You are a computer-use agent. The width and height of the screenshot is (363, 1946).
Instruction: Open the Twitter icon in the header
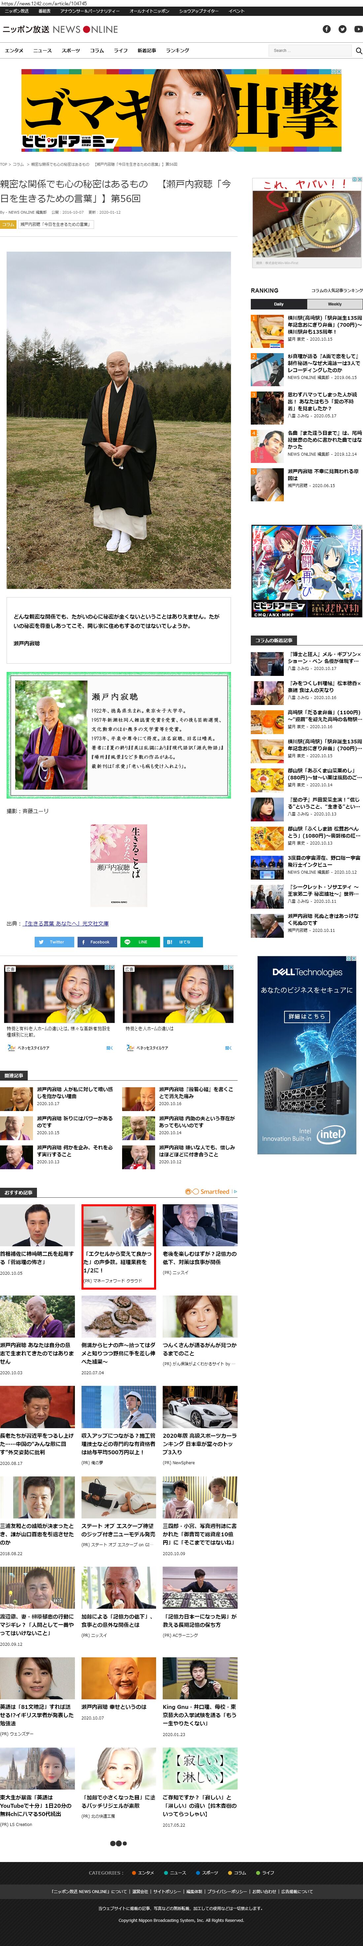point(342,29)
